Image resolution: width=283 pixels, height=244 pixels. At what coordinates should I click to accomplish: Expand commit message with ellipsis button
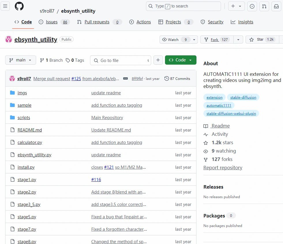coord(125,78)
